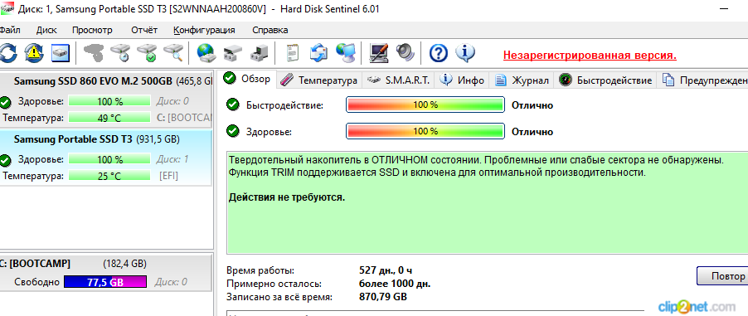Click the blue info bubble toolbar icon
Screen dimensions: 748x316
point(464,53)
